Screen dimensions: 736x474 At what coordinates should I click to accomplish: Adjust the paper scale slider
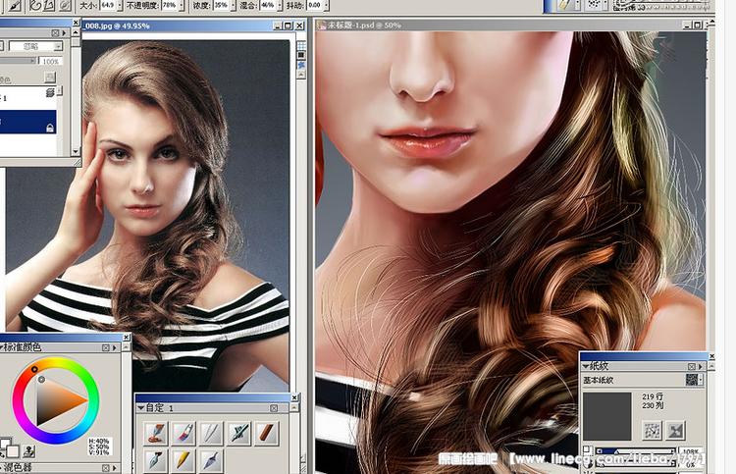[x=636, y=451]
